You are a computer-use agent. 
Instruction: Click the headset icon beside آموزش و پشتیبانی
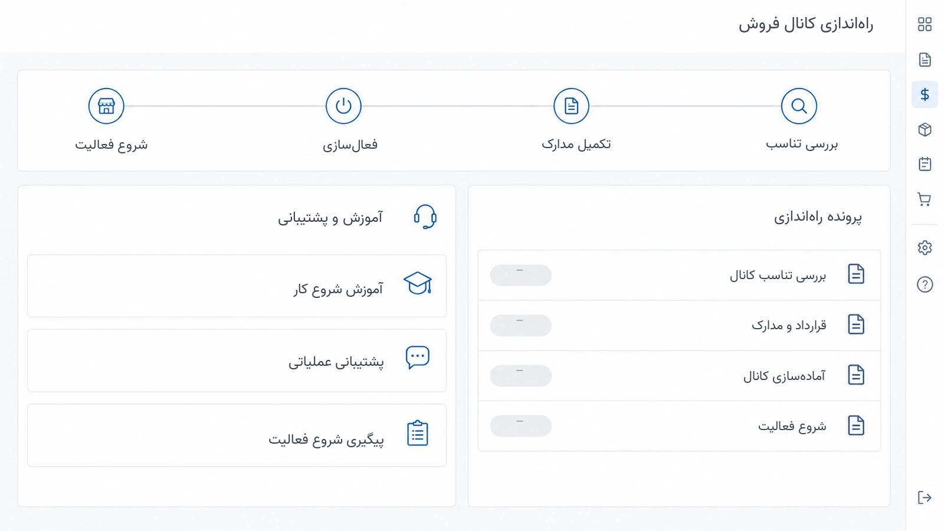pyautogui.click(x=425, y=217)
